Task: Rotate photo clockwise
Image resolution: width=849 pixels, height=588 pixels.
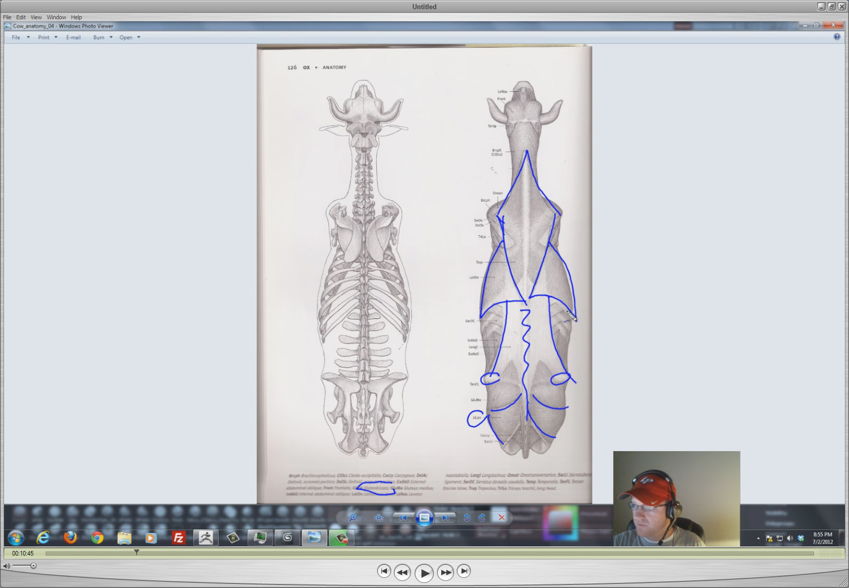Action: [482, 518]
